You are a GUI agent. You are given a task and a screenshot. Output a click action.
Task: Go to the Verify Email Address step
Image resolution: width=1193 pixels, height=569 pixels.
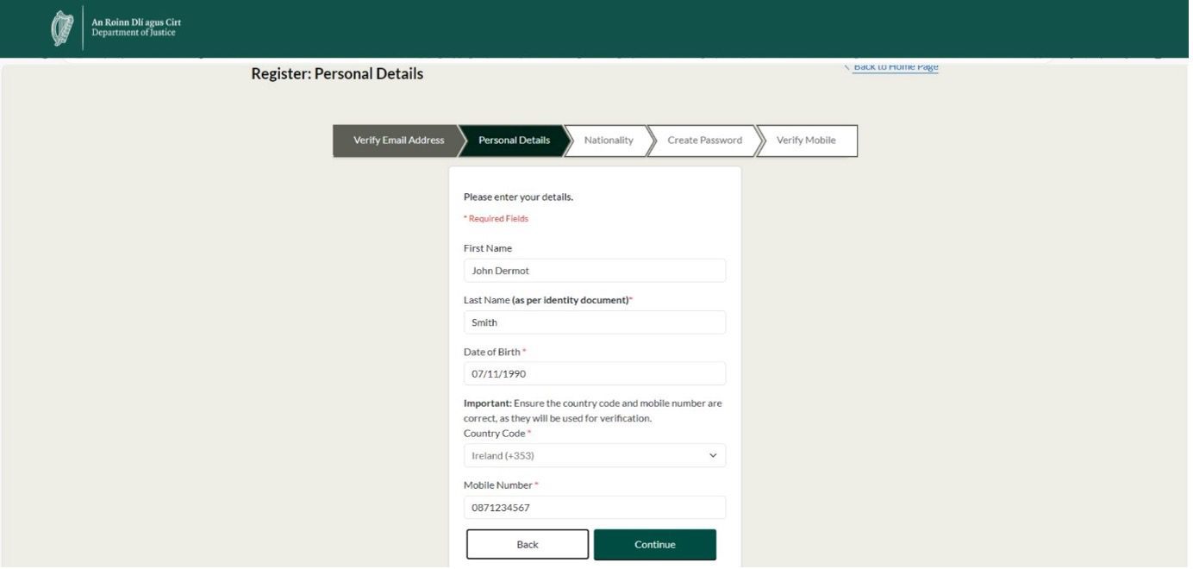pos(397,141)
